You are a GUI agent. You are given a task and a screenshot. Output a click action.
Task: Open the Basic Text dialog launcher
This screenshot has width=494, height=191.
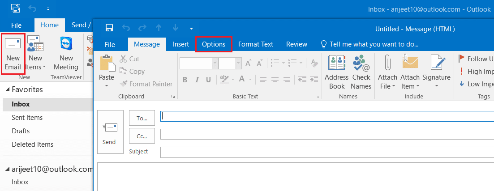point(317,97)
